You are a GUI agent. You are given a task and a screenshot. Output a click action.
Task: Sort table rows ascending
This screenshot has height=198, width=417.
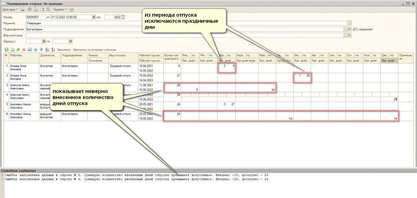[47, 49]
